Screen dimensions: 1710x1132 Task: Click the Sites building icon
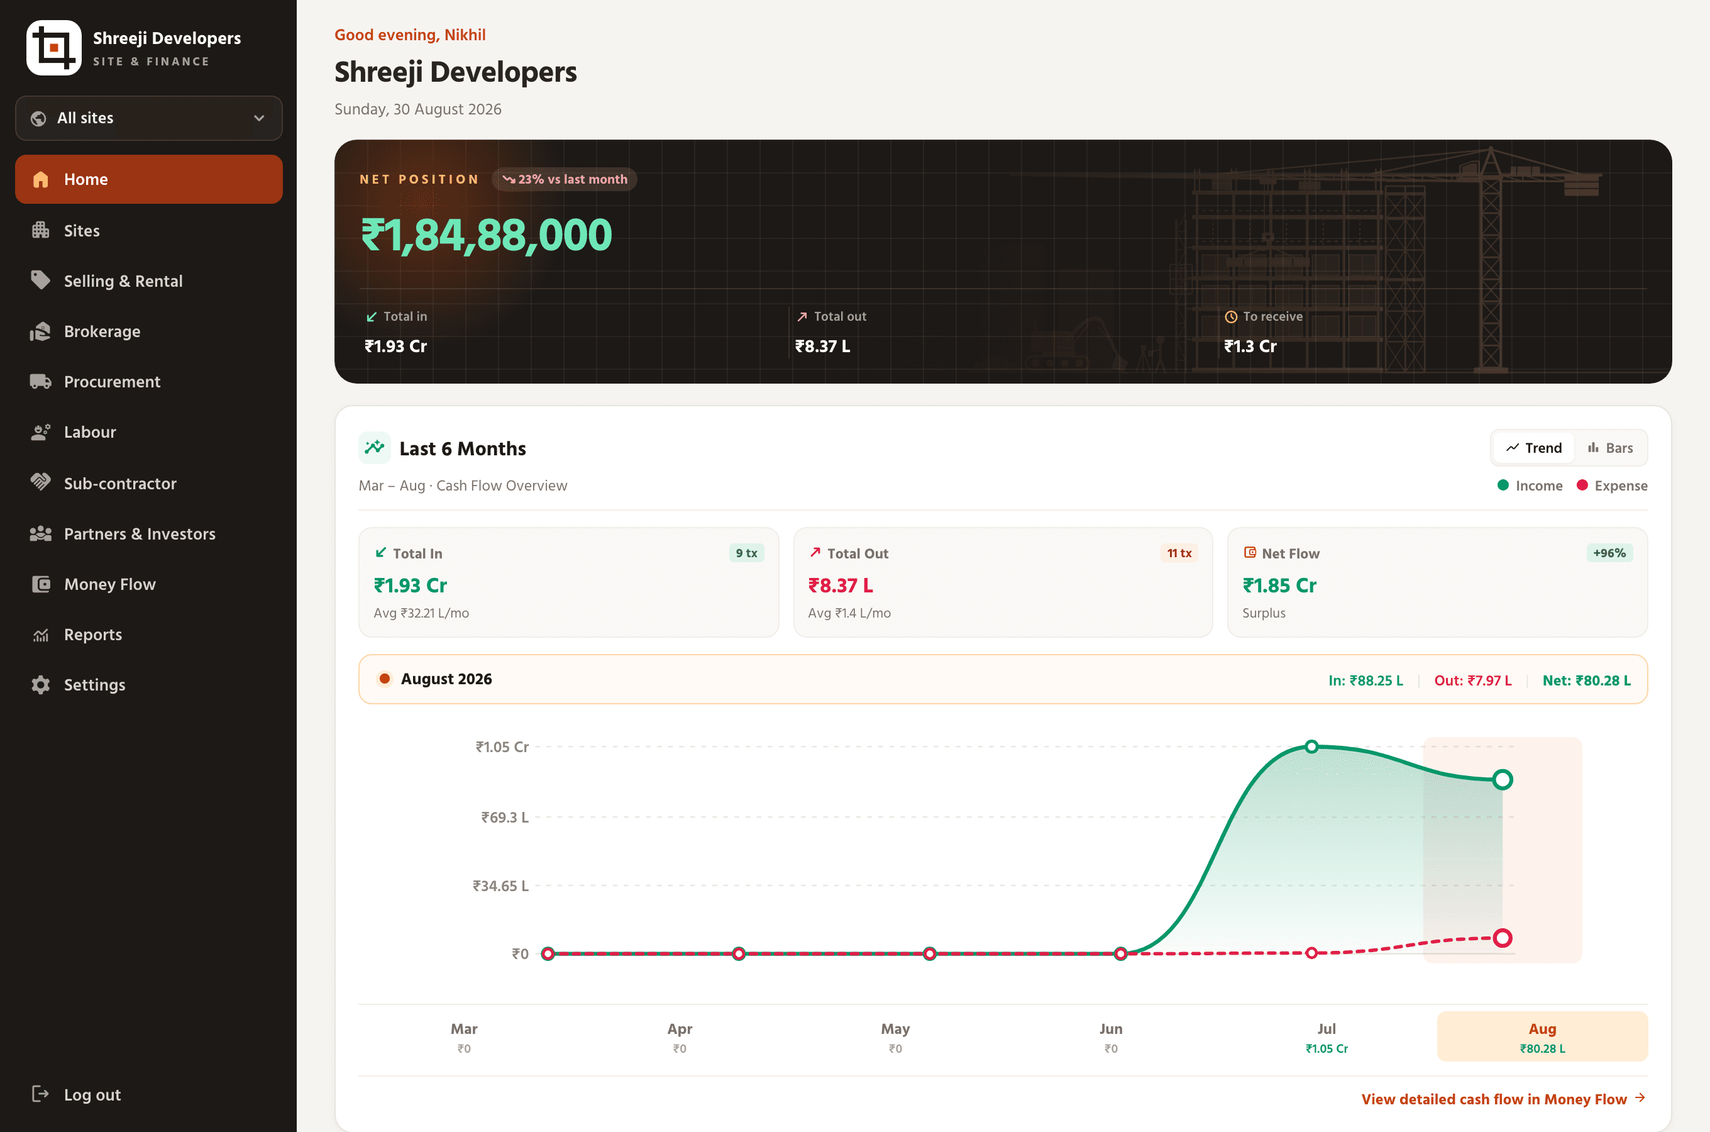pos(41,230)
